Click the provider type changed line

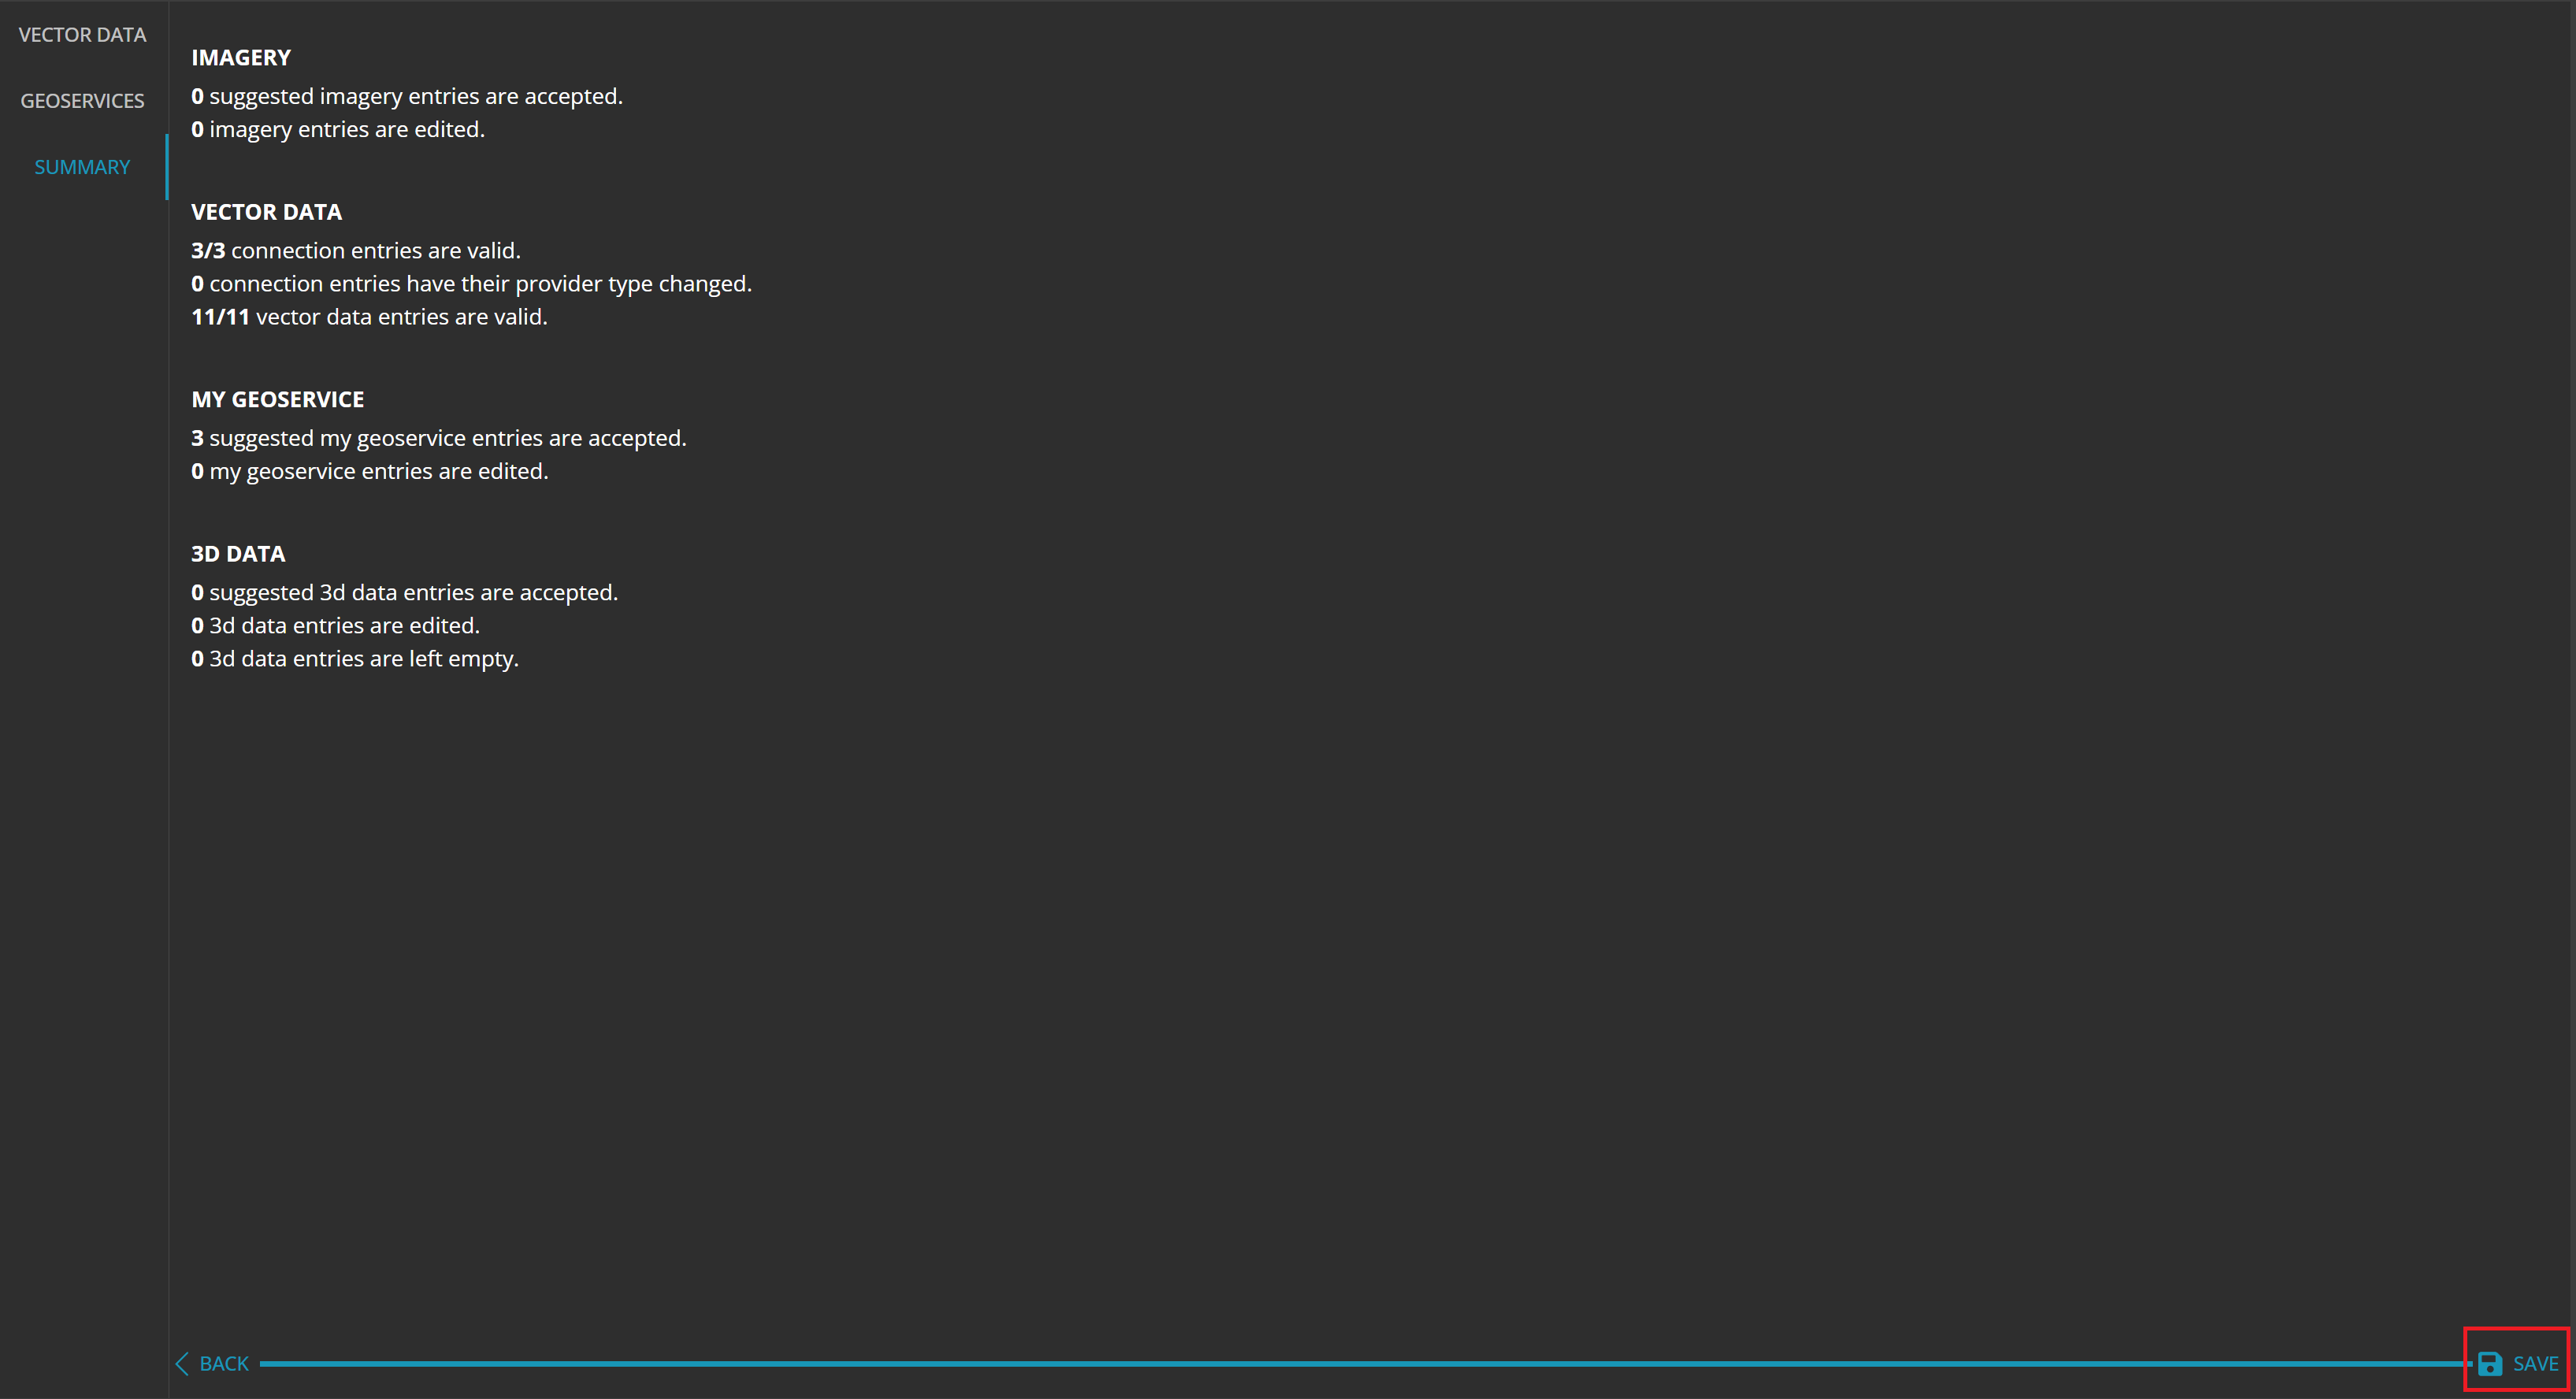(x=471, y=283)
